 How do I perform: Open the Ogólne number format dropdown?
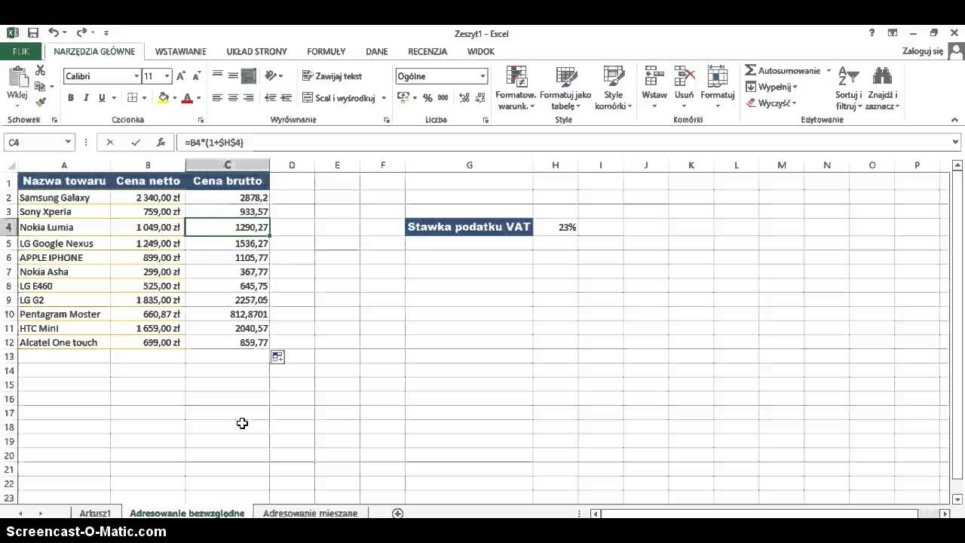[482, 76]
